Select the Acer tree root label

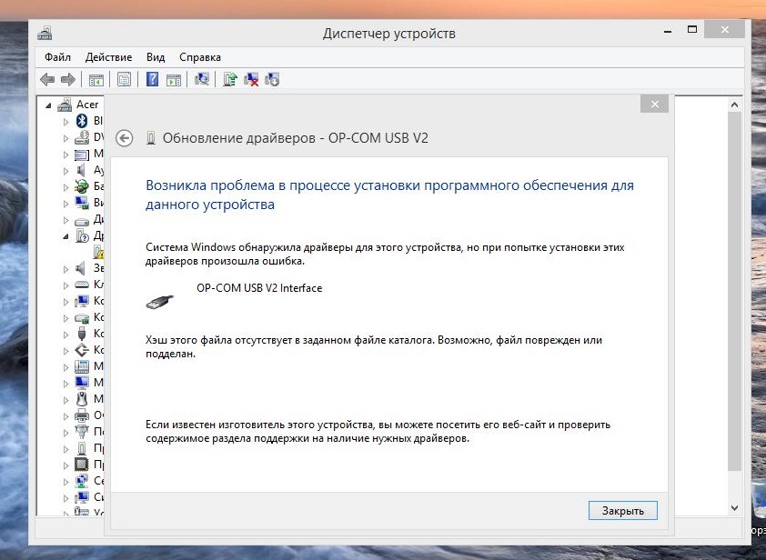(x=87, y=105)
